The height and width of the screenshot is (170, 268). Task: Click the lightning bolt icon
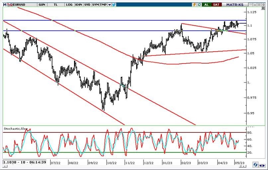tap(194, 5)
